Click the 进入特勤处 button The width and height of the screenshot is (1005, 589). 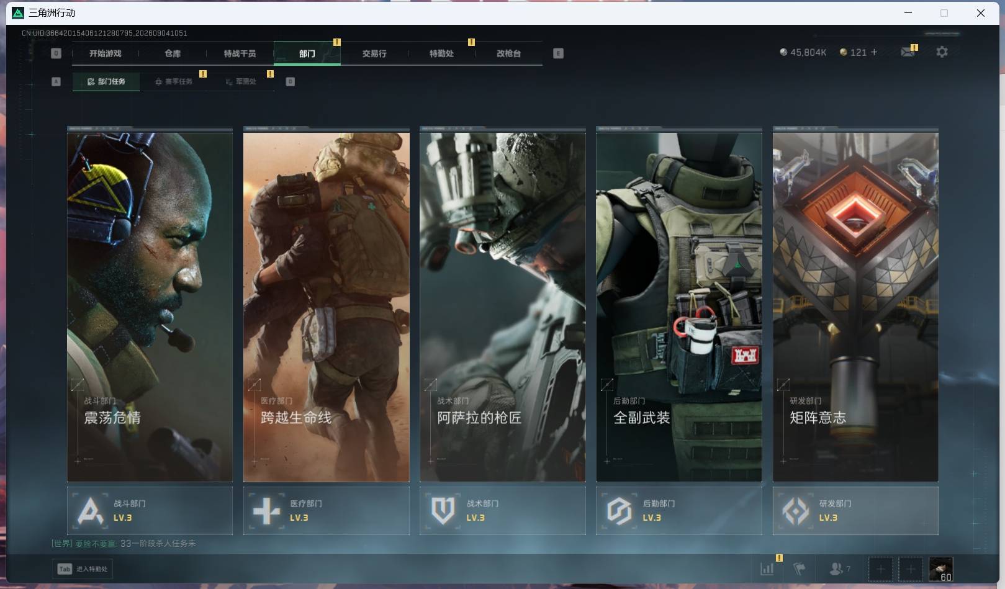point(83,569)
